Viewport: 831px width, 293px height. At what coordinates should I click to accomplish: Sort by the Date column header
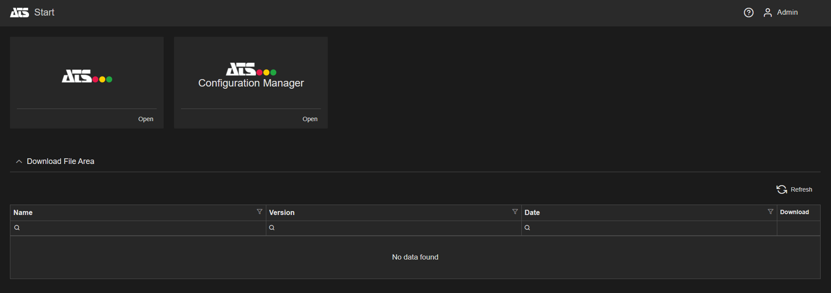(x=532, y=213)
